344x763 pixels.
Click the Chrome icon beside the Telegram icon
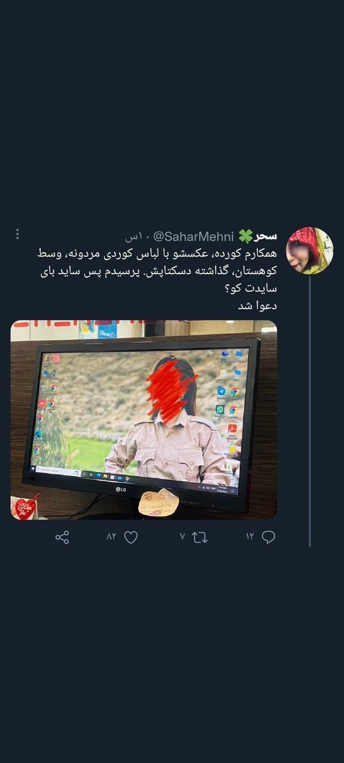234,392
